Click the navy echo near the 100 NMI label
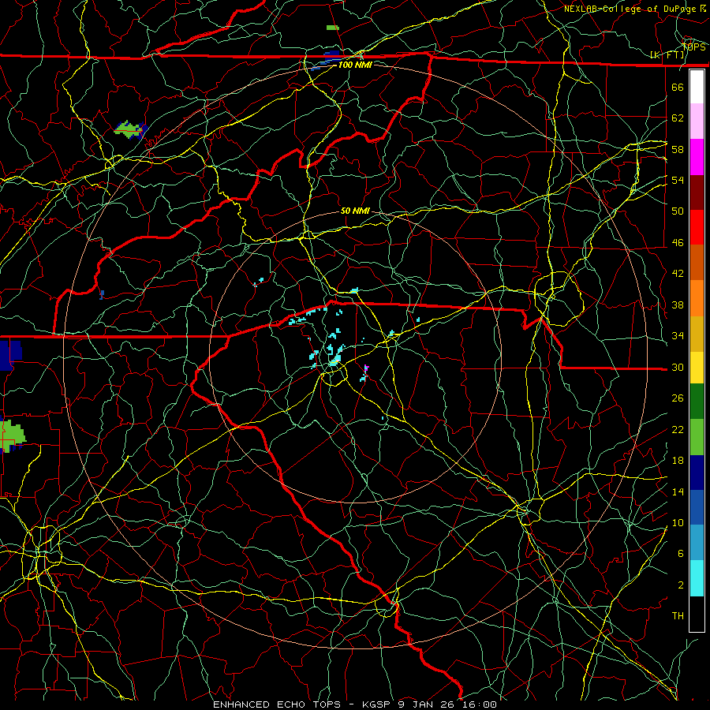Viewport: 710px width, 710px height. click(x=331, y=56)
